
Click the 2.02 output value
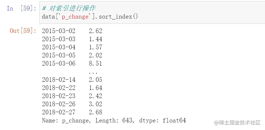point(96,55)
